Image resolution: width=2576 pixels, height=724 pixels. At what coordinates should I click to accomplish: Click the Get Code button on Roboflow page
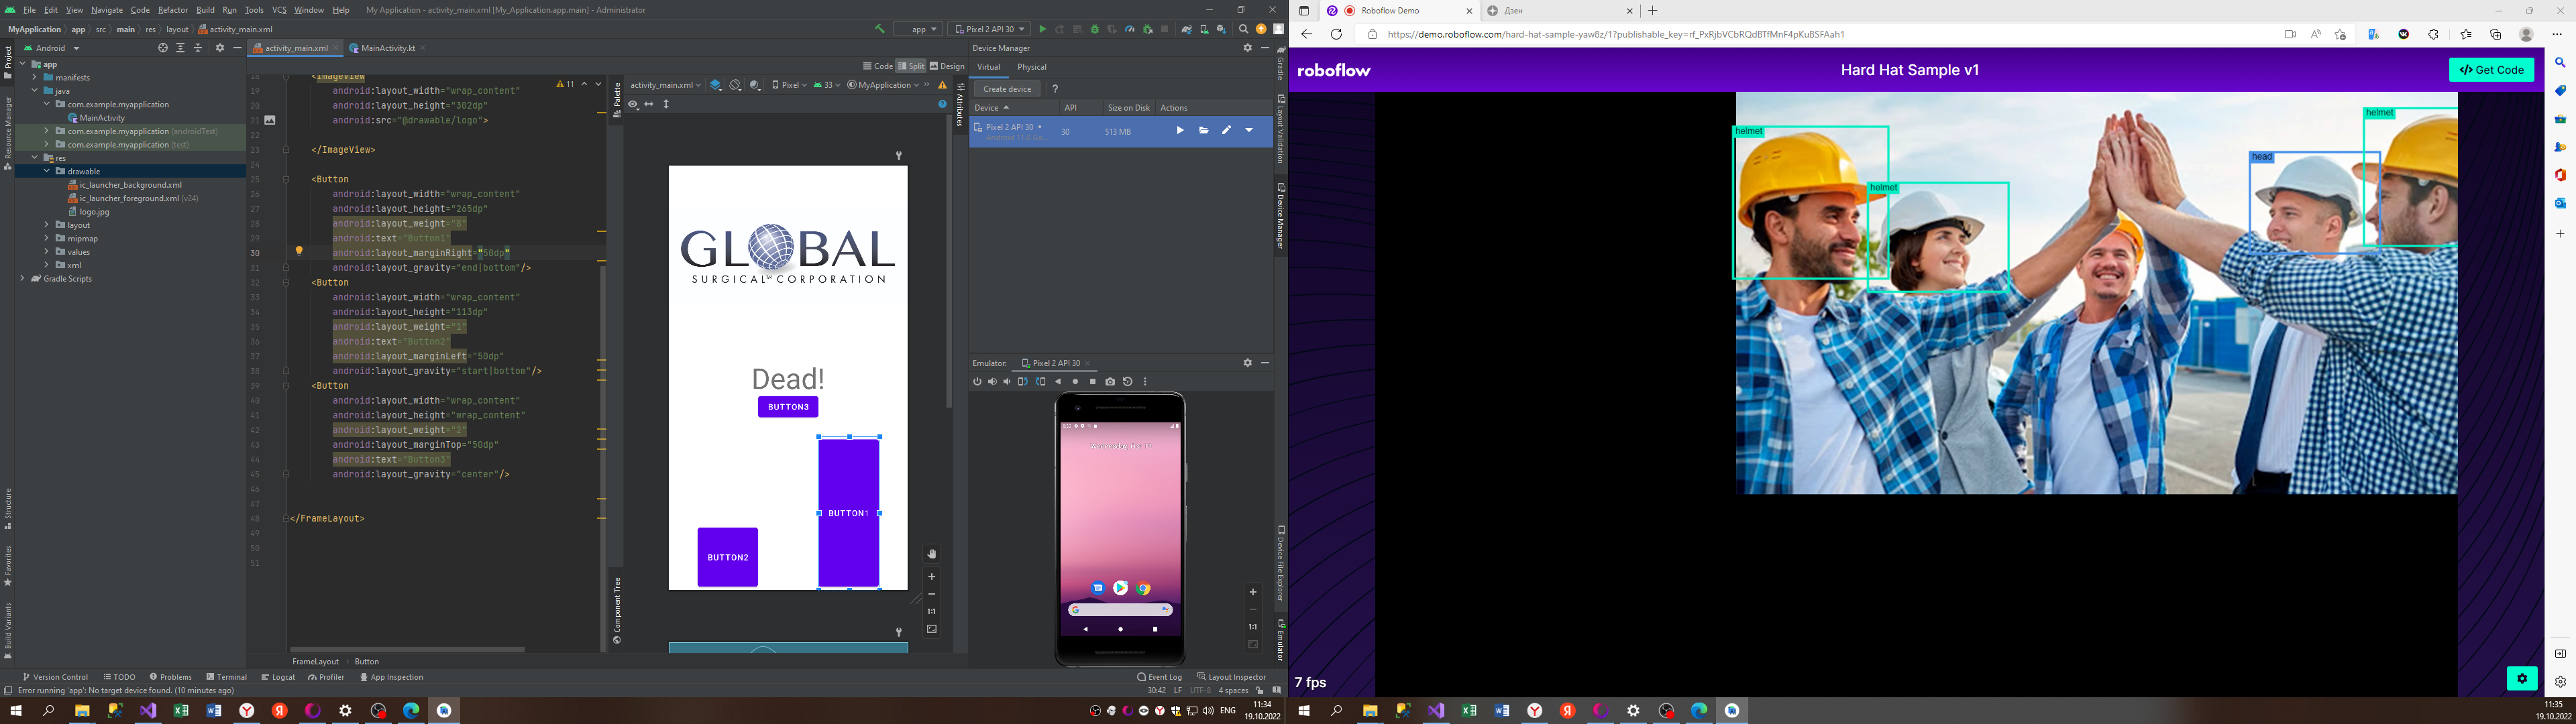2491,70
